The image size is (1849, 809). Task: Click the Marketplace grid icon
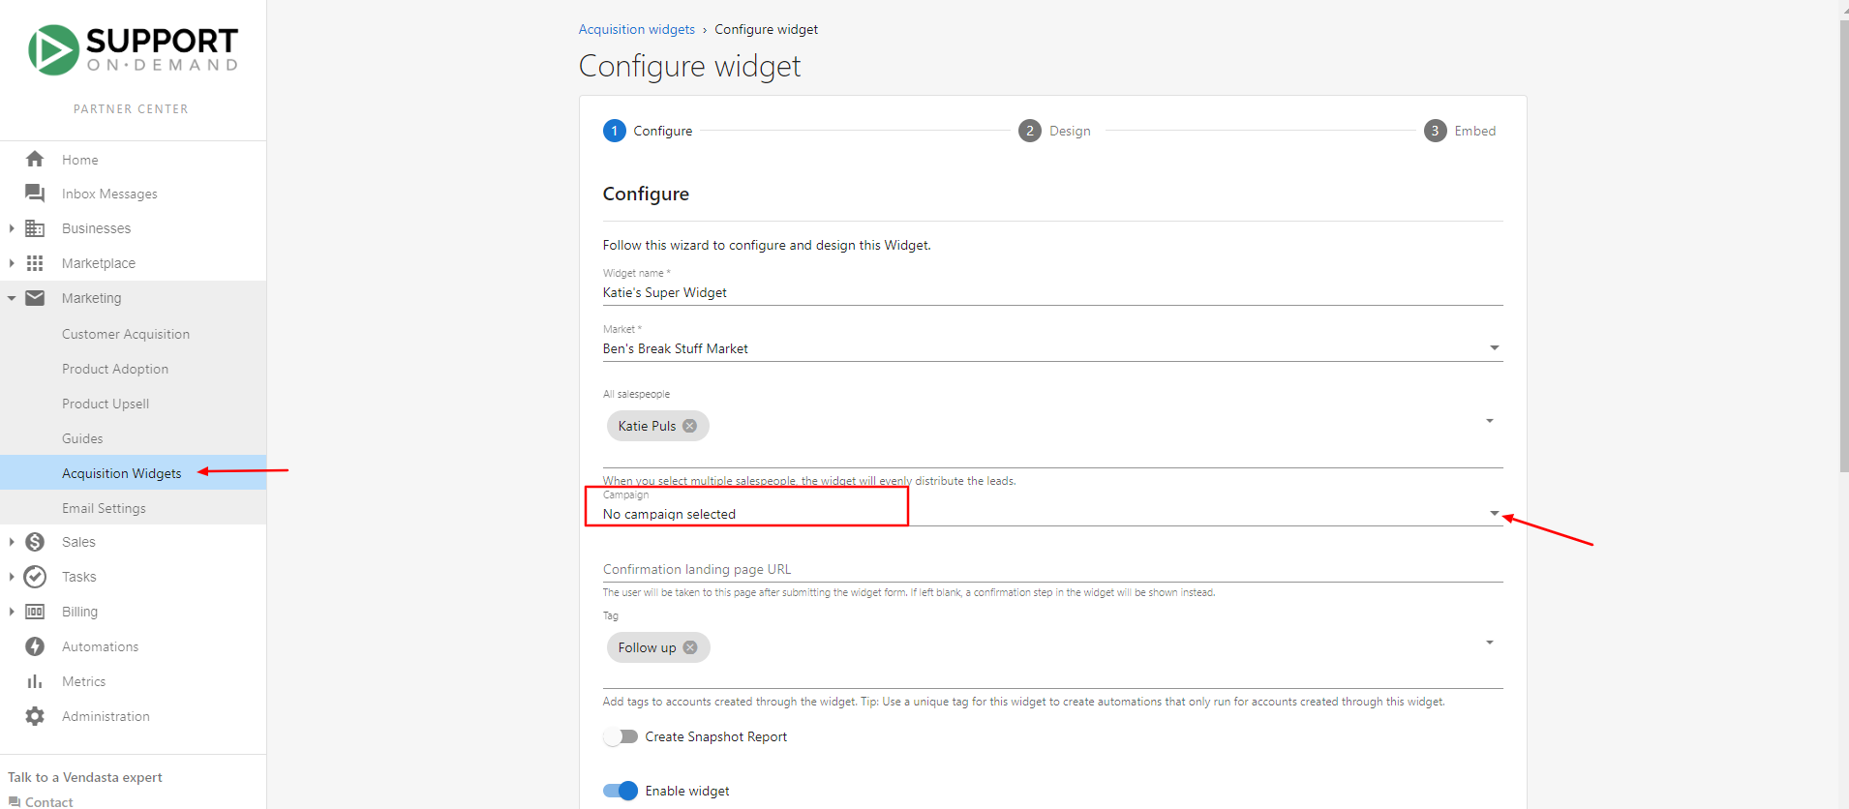35,263
